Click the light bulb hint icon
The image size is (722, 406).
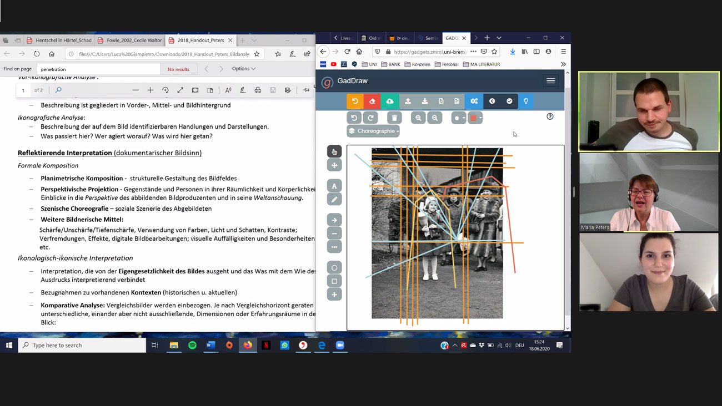[x=526, y=101]
